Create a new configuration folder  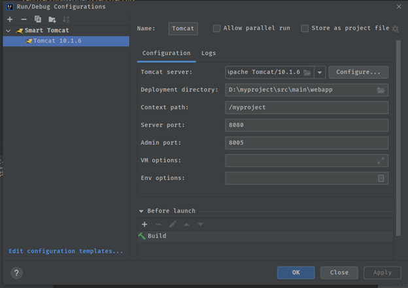click(x=52, y=19)
